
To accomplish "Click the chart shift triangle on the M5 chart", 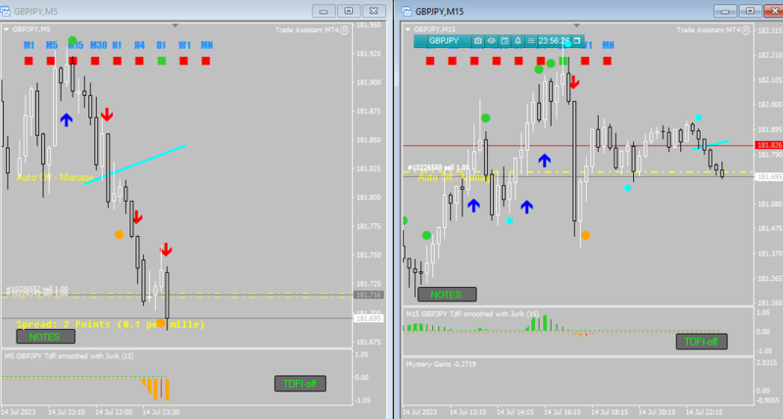I will coord(174,24).
